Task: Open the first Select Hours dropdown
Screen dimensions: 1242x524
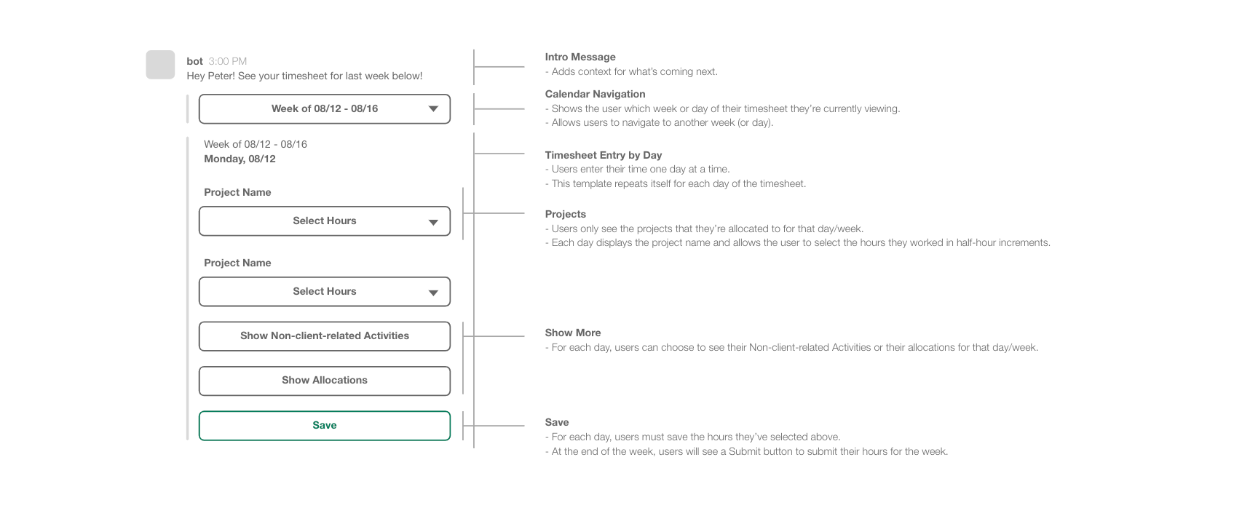Action: (325, 221)
